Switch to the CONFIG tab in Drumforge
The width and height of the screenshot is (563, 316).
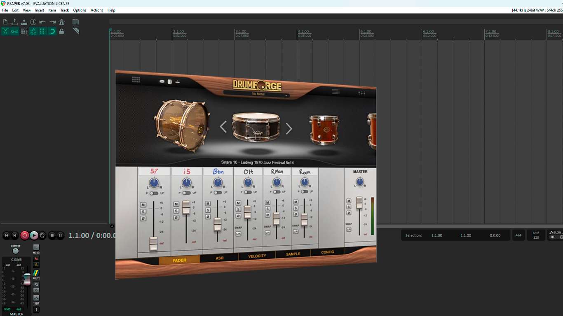click(328, 252)
